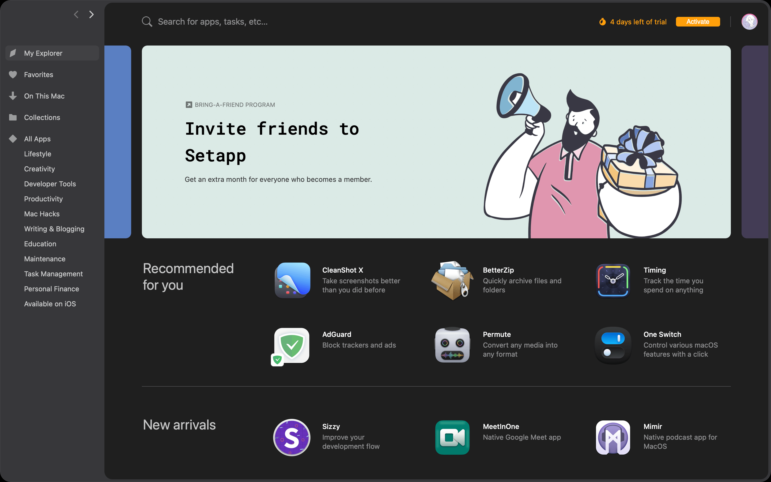Select the Task Management category
This screenshot has width=771, height=482.
54,273
